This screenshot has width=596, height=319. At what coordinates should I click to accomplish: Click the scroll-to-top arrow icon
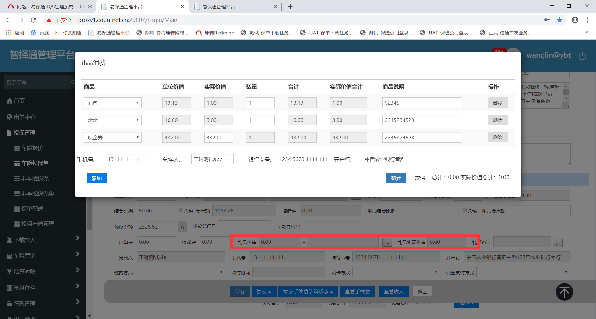tap(564, 292)
